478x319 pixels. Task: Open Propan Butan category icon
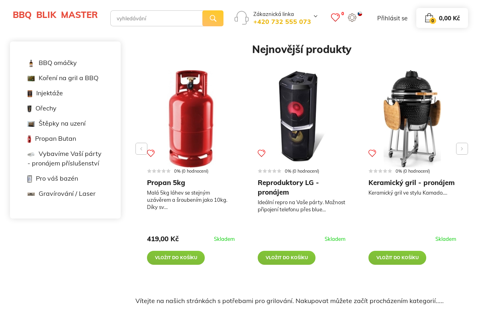tap(29, 139)
